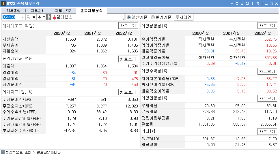Click 순이익증가율 value 552.75

[x=270, y=39]
